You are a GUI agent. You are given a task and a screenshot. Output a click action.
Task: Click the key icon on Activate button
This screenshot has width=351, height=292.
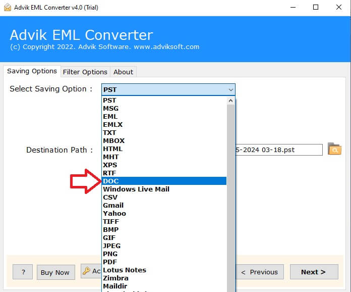[x=86, y=271]
